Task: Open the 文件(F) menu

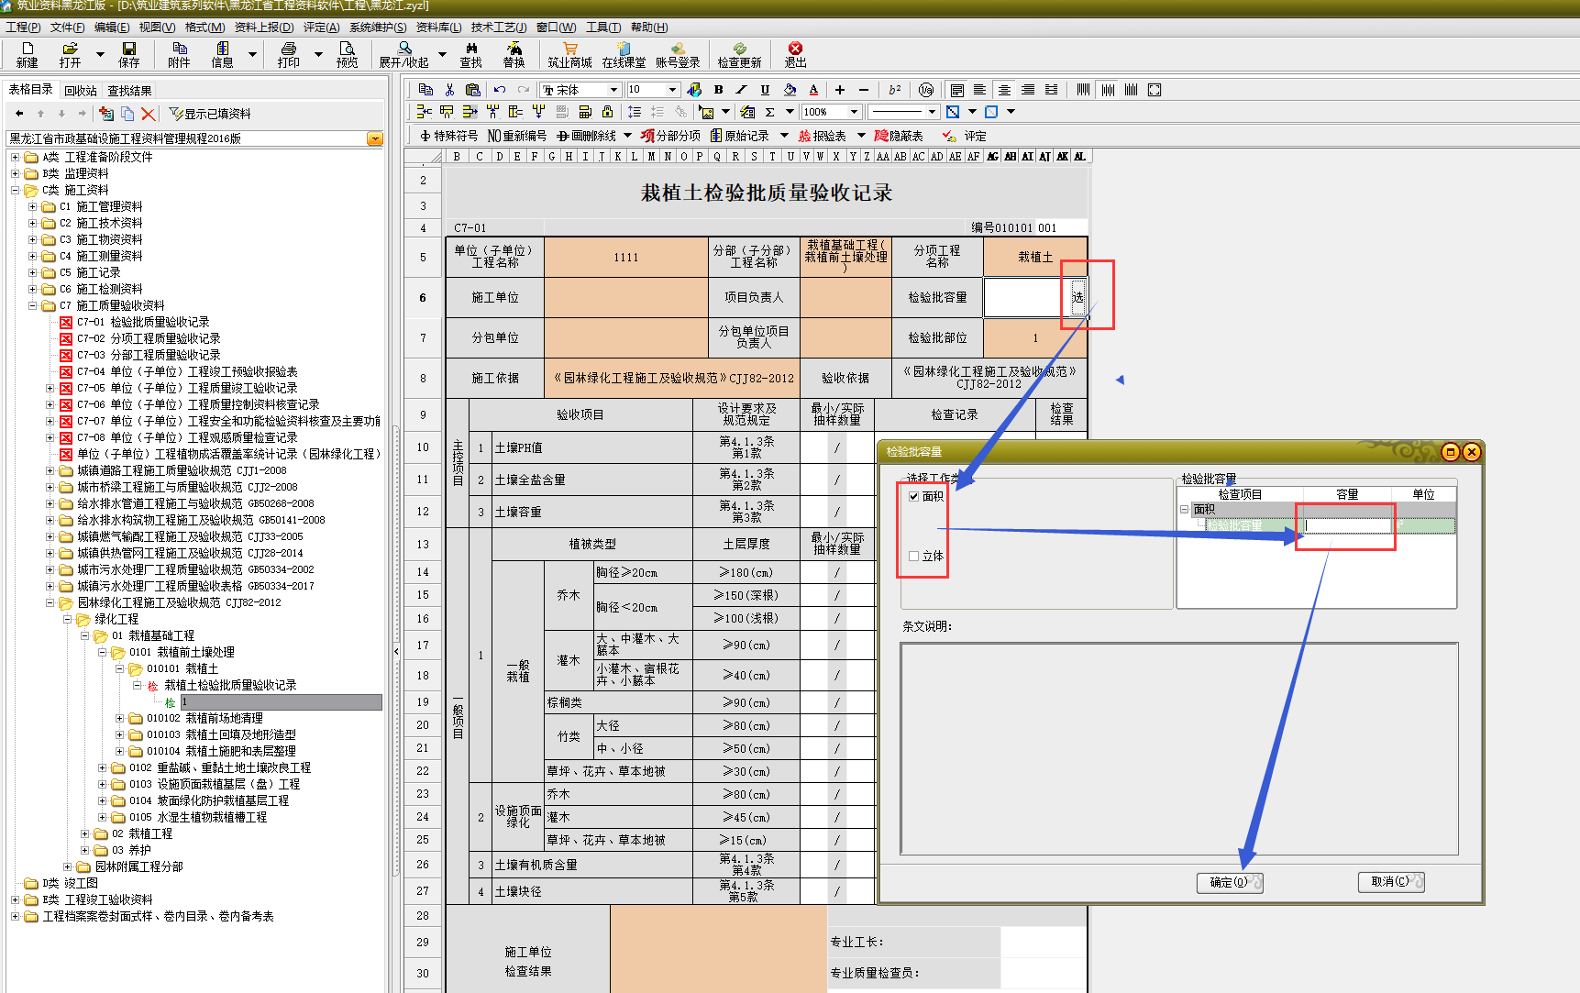Action: [67, 28]
